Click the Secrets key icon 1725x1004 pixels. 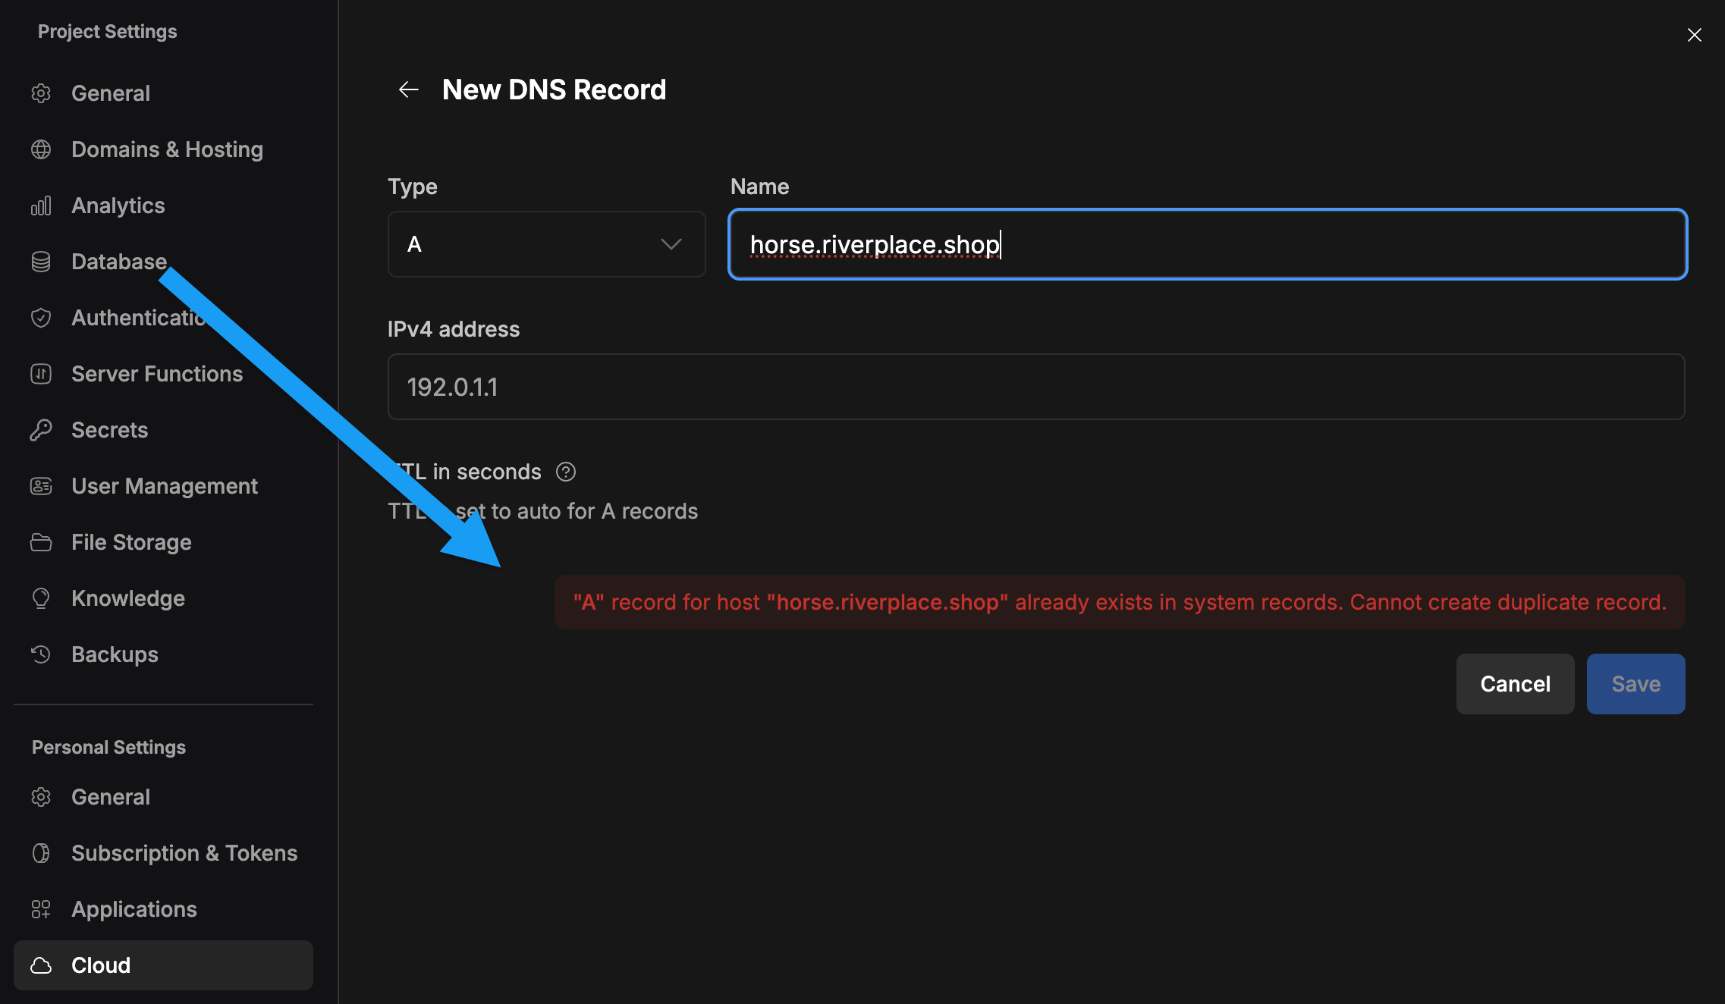(x=41, y=430)
